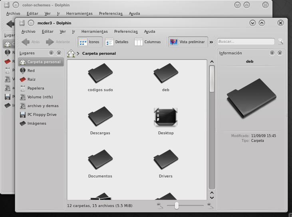The image size is (292, 217).
Task: Select Carpeta personal in Lugares
Action: pyautogui.click(x=41, y=62)
